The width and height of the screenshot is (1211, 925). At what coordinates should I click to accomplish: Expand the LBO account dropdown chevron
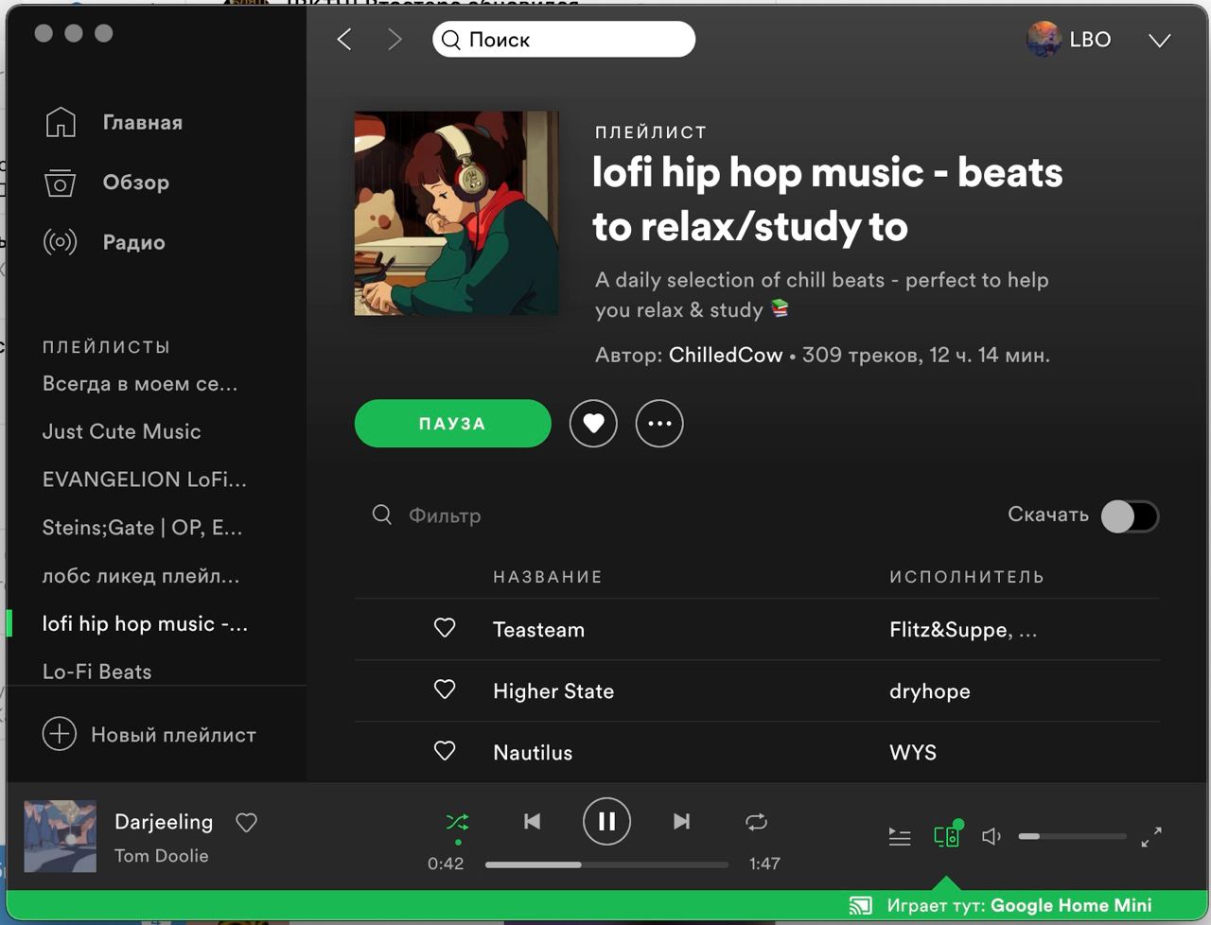(x=1160, y=40)
